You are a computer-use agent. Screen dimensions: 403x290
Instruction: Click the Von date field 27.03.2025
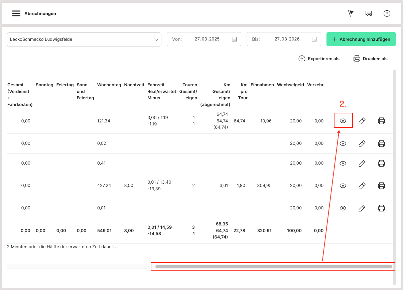click(207, 39)
